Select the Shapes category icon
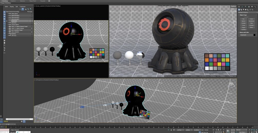 point(241,10)
